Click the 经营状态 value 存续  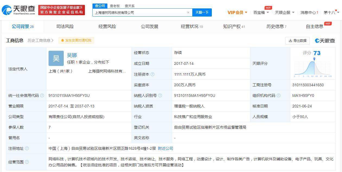coord(178,53)
